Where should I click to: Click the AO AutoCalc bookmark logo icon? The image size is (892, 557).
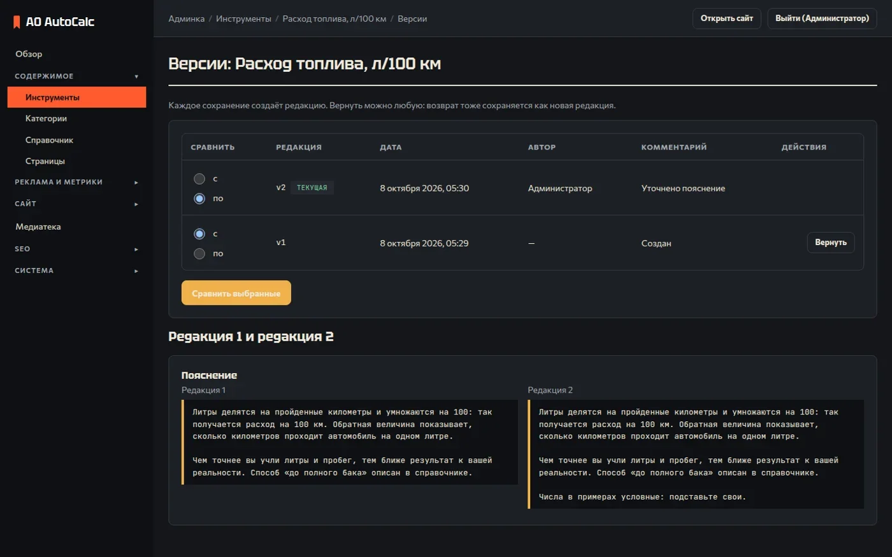point(17,22)
